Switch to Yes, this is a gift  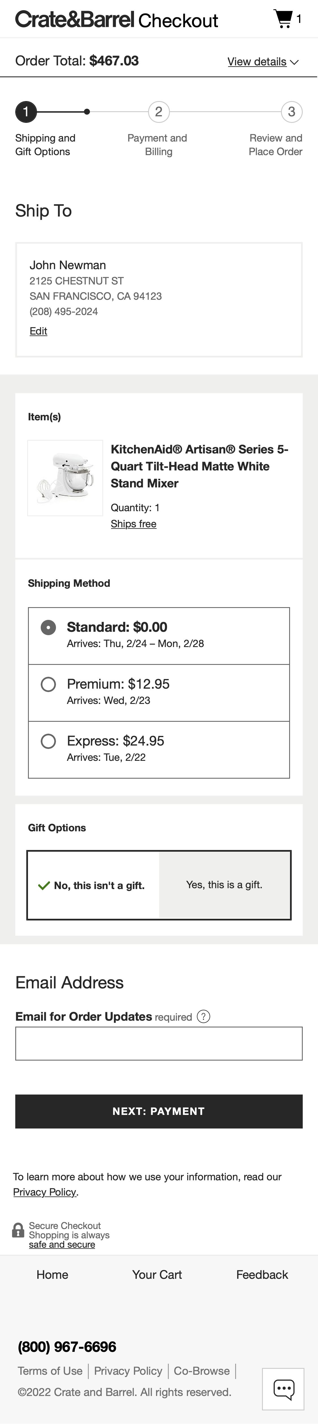pos(225,885)
